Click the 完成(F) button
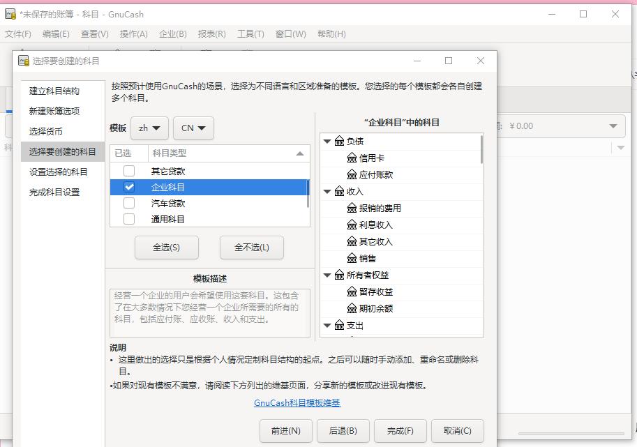The image size is (637, 447). [400, 431]
